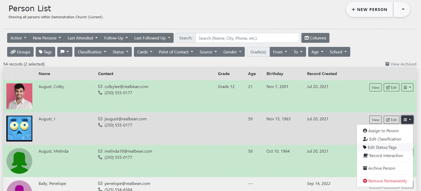Screen dimensions: 421x191
Task: Click the archive box icon by View Archived
Action: pos(387,64)
